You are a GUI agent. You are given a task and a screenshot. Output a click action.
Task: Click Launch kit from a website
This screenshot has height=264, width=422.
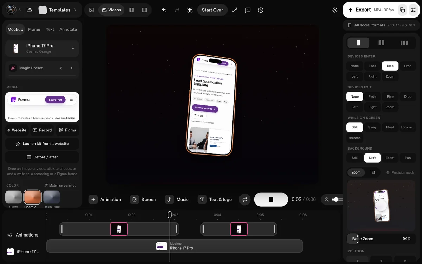pyautogui.click(x=42, y=144)
